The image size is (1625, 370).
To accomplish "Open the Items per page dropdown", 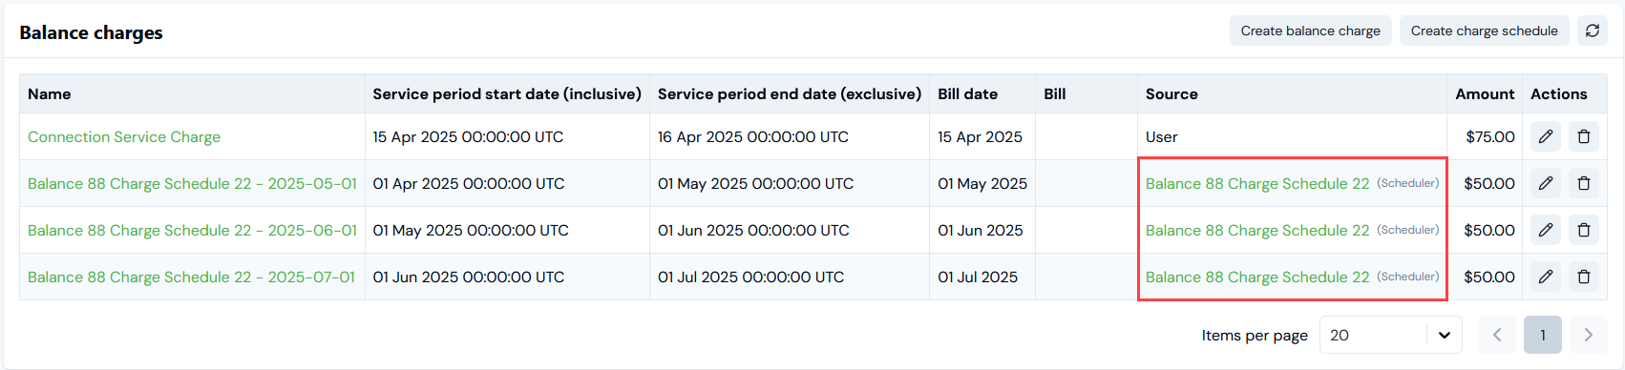I will coord(1391,335).
